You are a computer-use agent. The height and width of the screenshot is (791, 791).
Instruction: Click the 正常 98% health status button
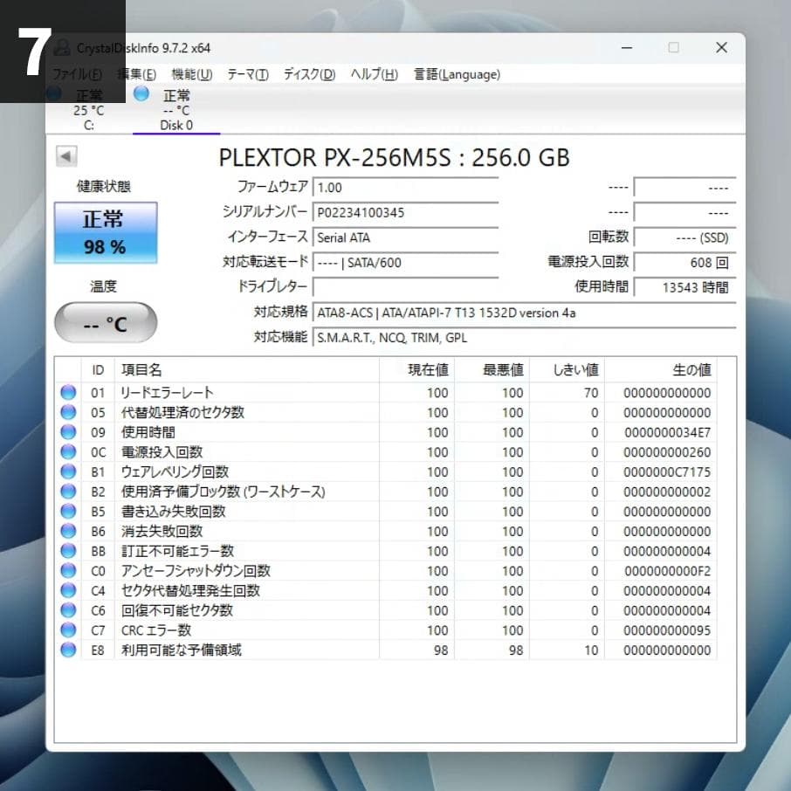coord(105,232)
